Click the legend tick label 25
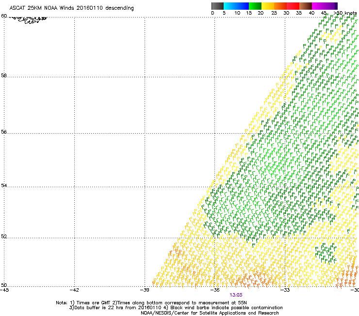The height and width of the screenshot is (316, 359). click(x=274, y=13)
